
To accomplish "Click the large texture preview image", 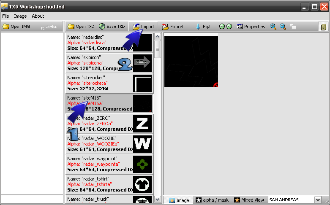I will [191, 62].
